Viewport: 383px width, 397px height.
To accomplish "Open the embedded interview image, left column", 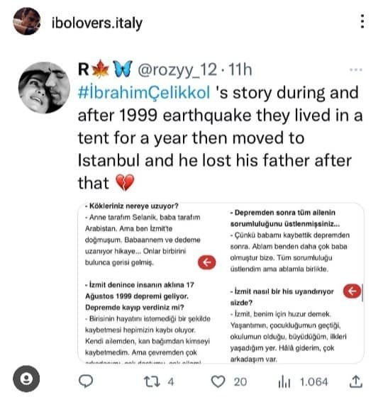I will [148, 283].
